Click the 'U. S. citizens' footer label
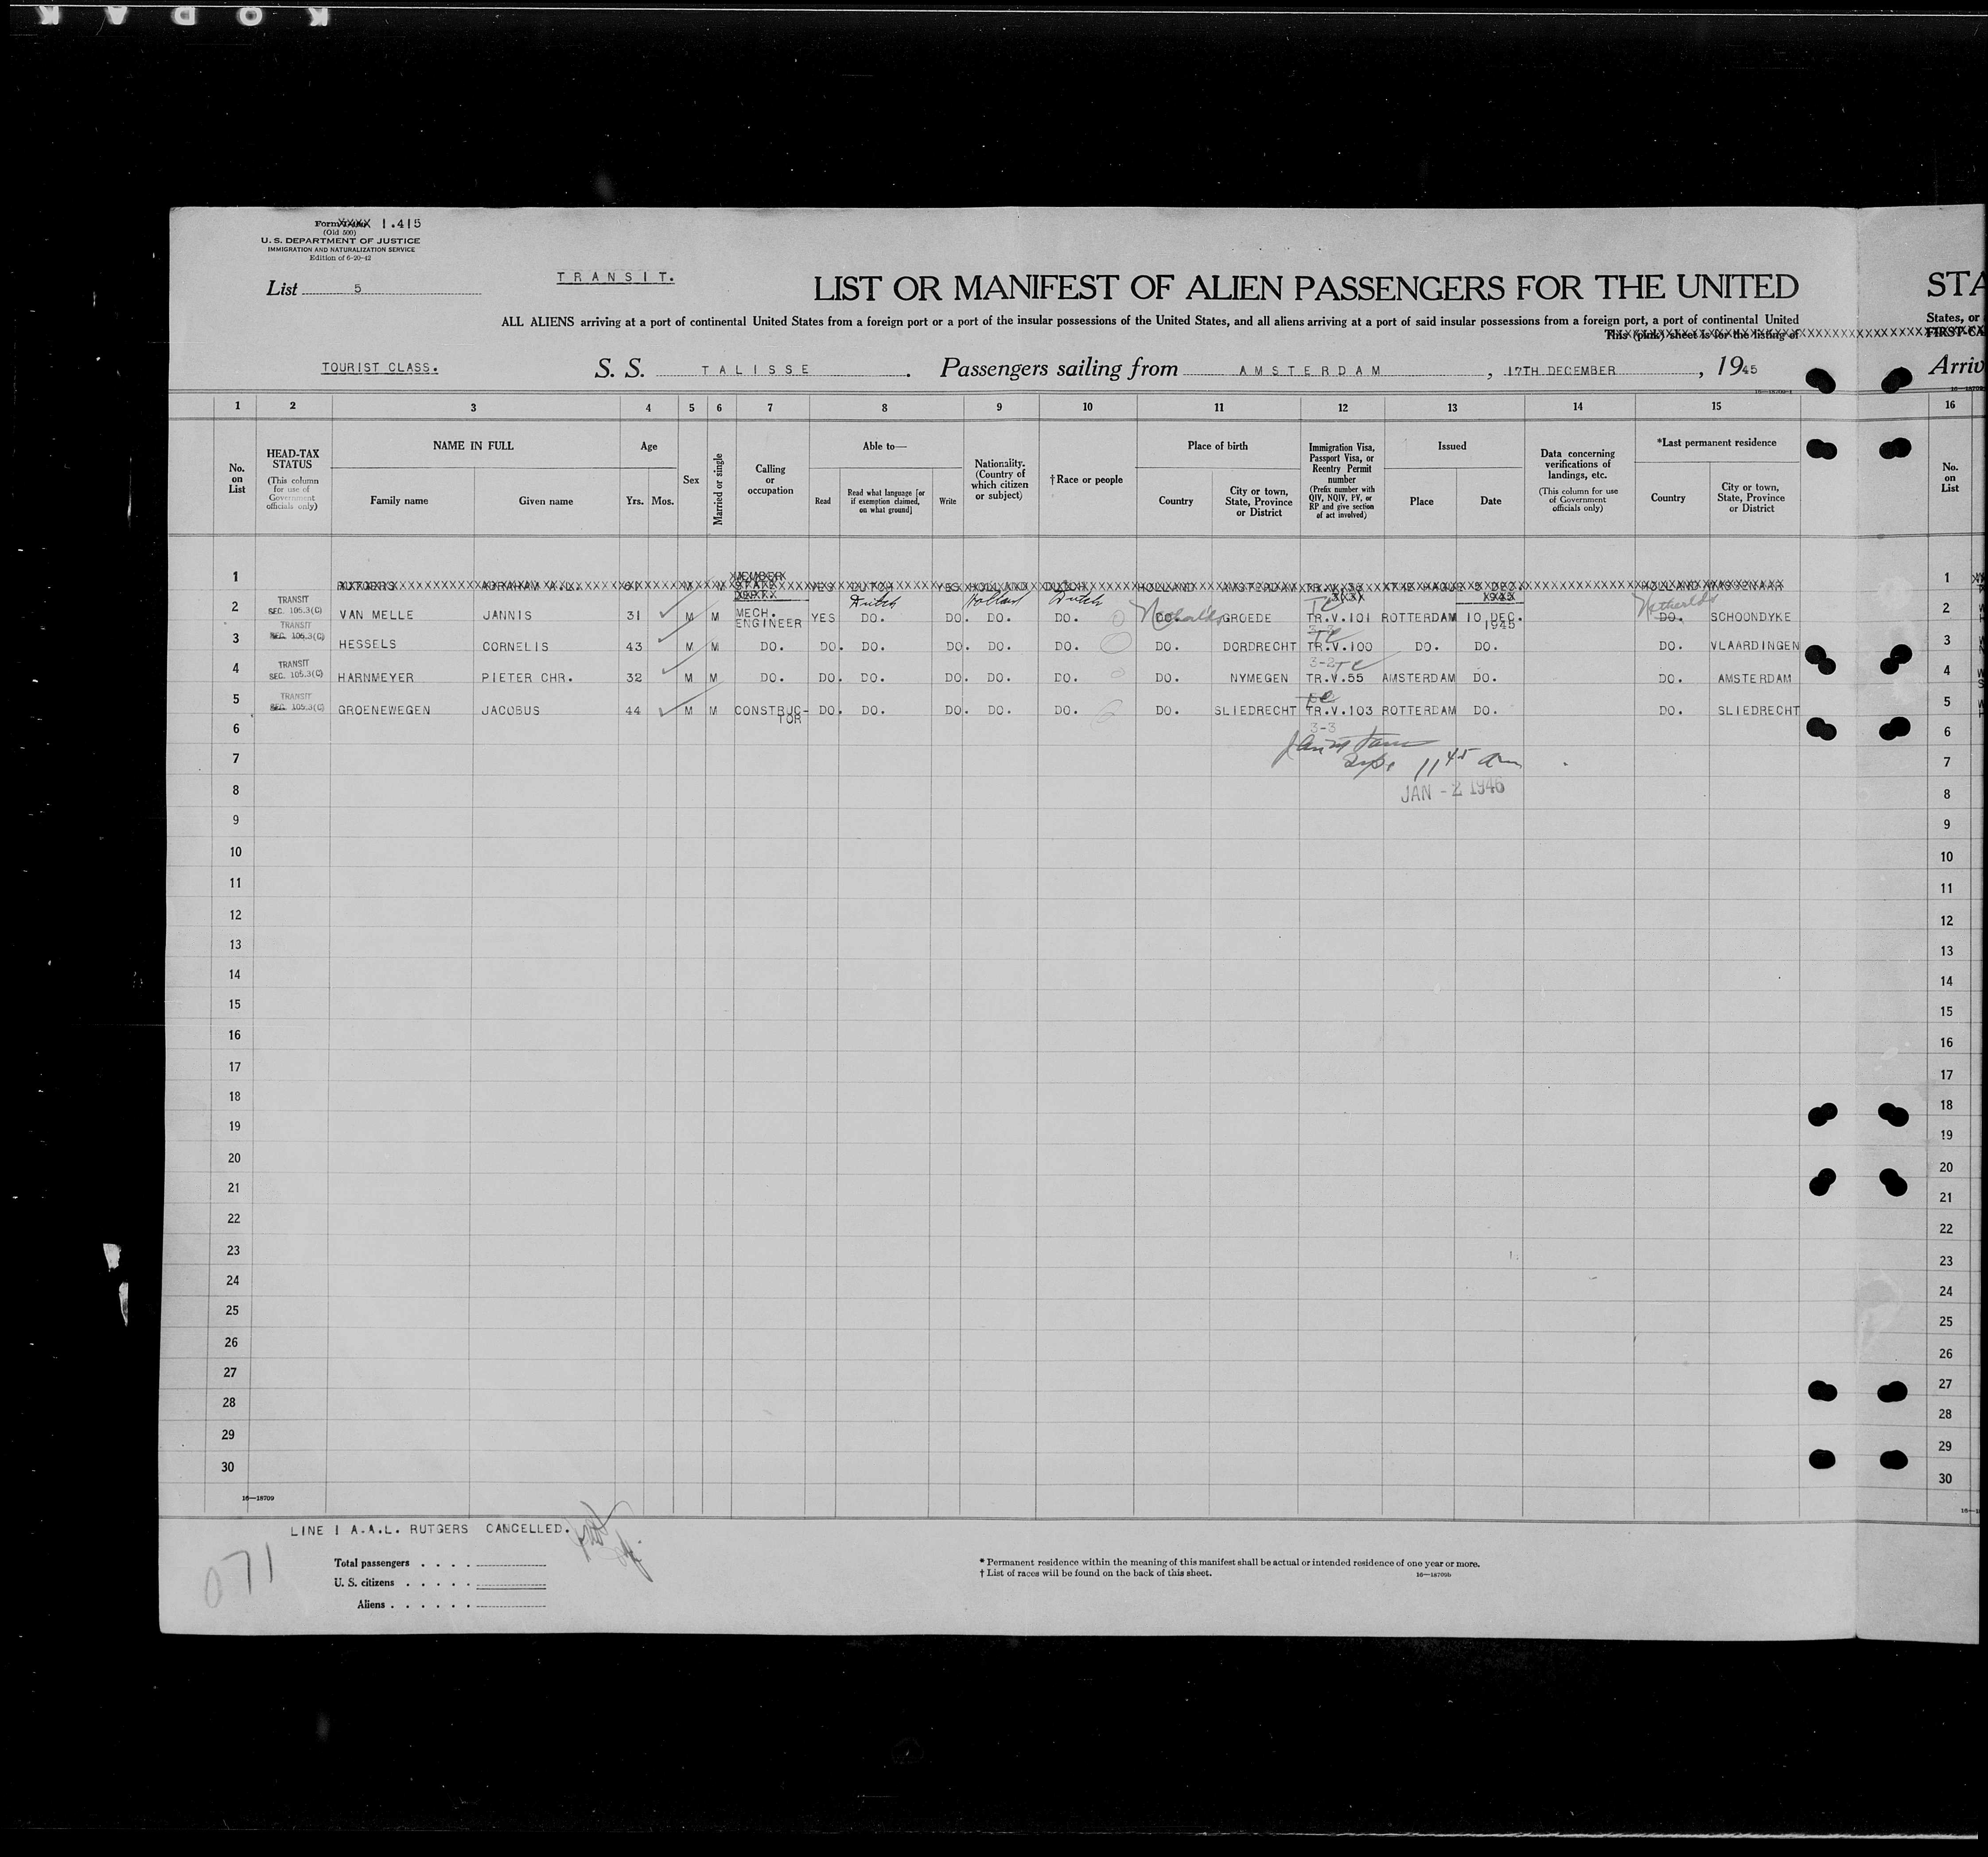The height and width of the screenshot is (1857, 1988). pyautogui.click(x=364, y=1583)
